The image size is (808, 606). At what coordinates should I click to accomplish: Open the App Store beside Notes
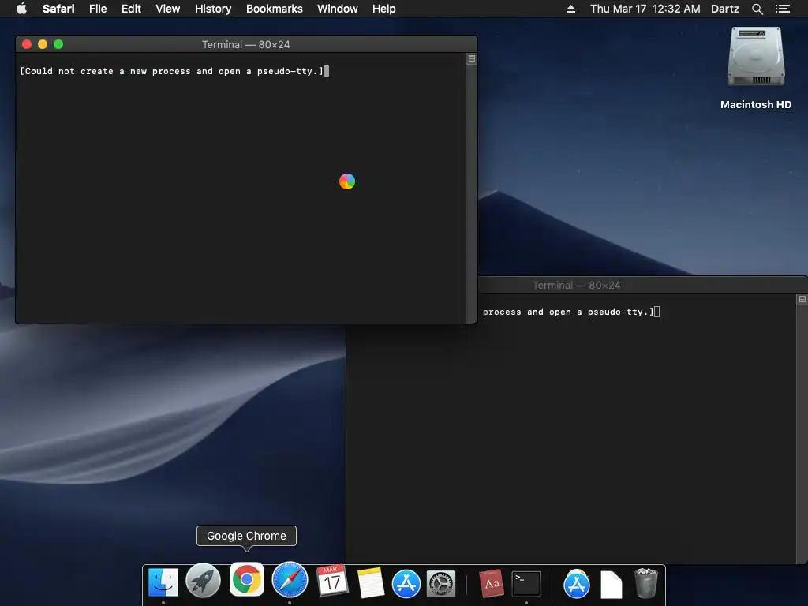(406, 584)
